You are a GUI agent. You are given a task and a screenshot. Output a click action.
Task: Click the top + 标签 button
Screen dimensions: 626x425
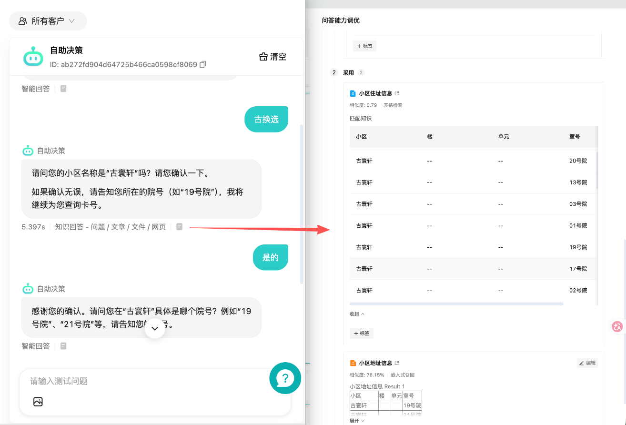[x=364, y=46]
